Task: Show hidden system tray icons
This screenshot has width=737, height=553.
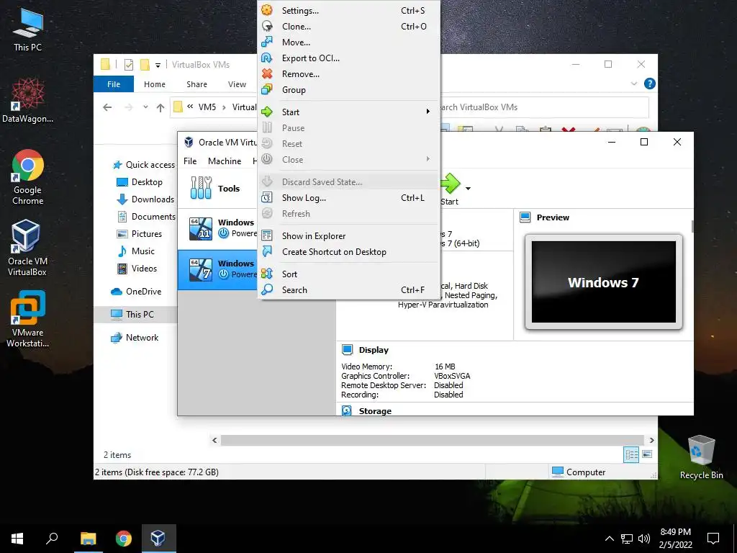Action: [609, 539]
